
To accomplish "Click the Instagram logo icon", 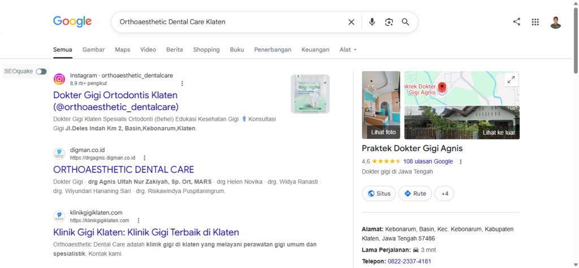I will pos(59,79).
